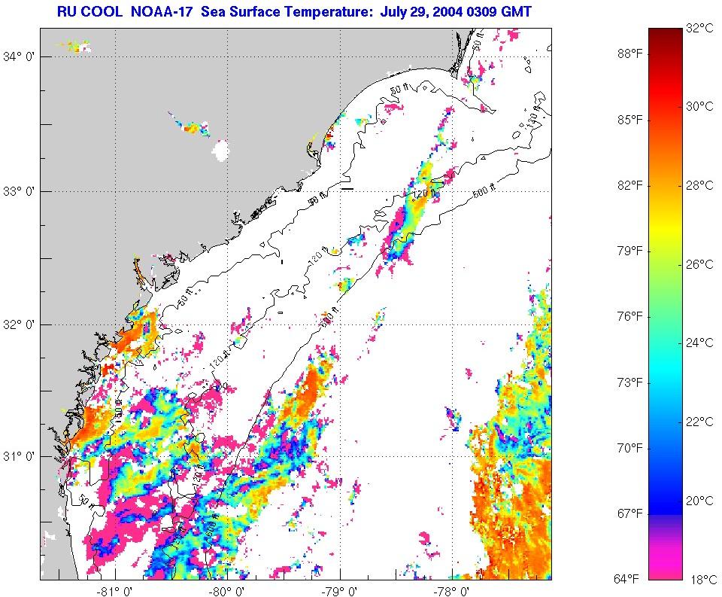722x597 pixels.
Task: Click the 82°F label beside colorbar
Action: pyautogui.click(x=629, y=185)
